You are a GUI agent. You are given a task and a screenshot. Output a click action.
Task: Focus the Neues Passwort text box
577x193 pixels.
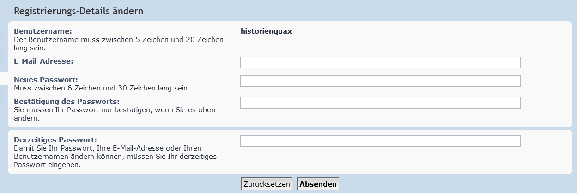point(380,81)
